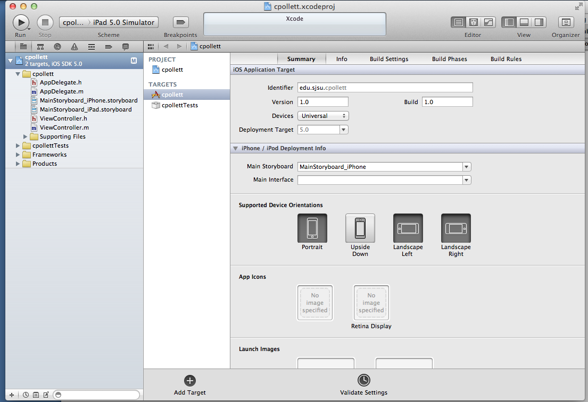The image size is (588, 402).
Task: Show the Search navigator
Action: [x=57, y=47]
